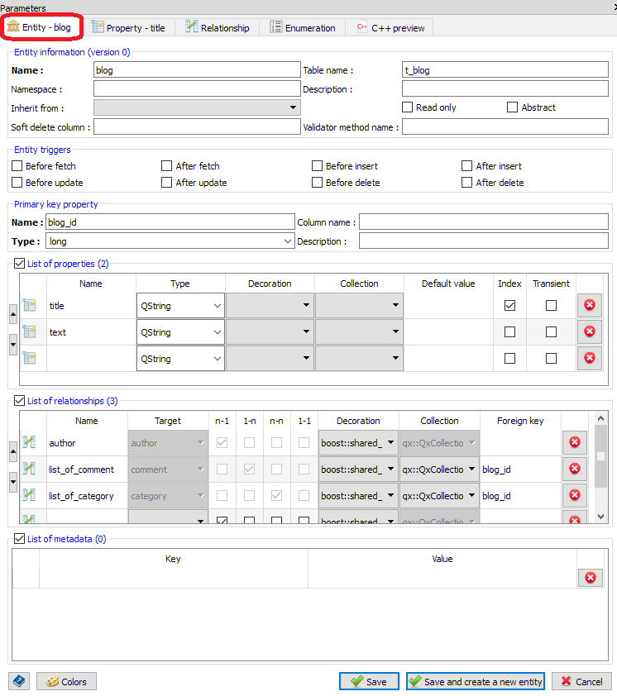This screenshot has width=617, height=696.
Task: Click the metadata row delete icon
Action: pyautogui.click(x=590, y=578)
